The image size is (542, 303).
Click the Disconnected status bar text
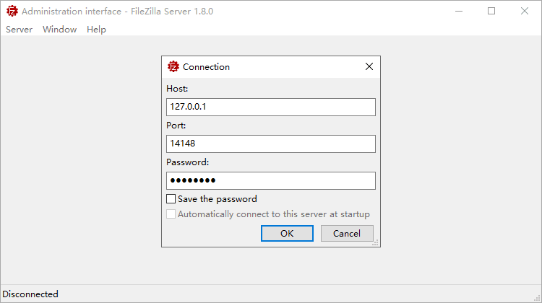(x=30, y=294)
